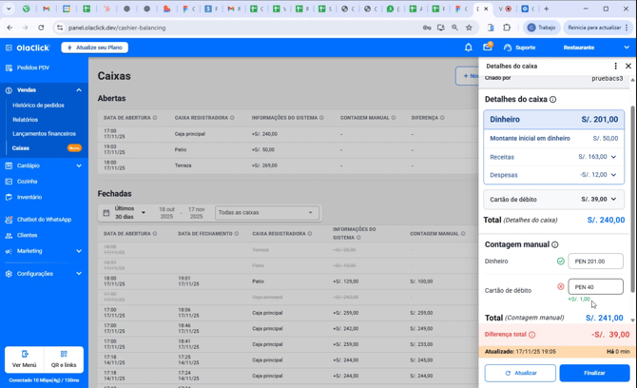Select the open Patio row in Abertas

coord(288,150)
